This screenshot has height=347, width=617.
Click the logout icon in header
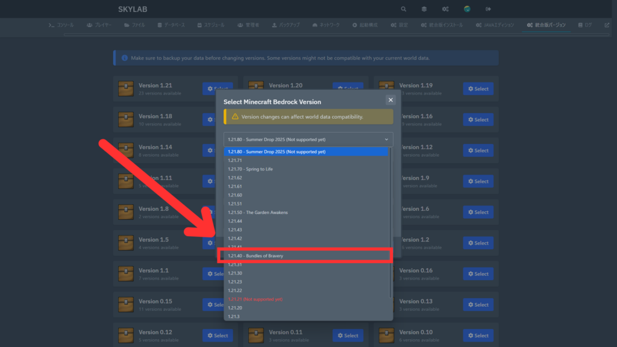tap(488, 9)
